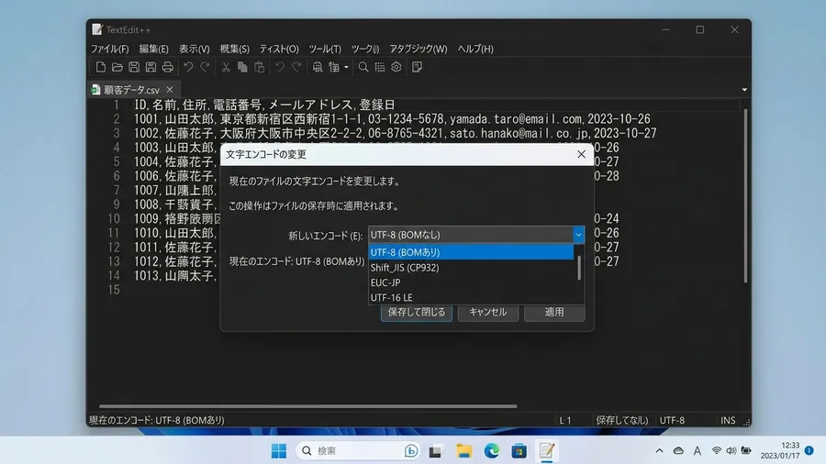Click the UTF-8 status bar entry
The width and height of the screenshot is (826, 464).
[672, 420]
